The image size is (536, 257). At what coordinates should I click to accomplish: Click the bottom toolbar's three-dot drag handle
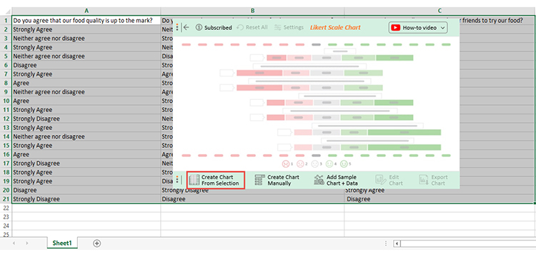(177, 179)
